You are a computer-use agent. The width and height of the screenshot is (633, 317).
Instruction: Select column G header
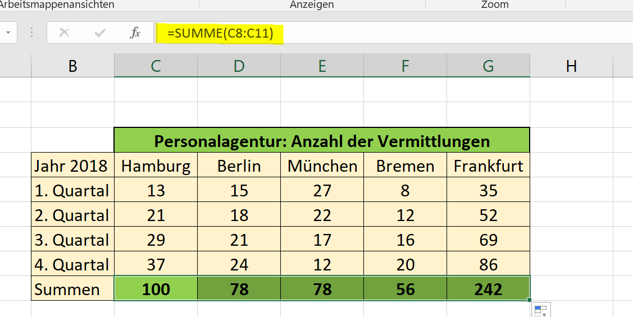(489, 65)
